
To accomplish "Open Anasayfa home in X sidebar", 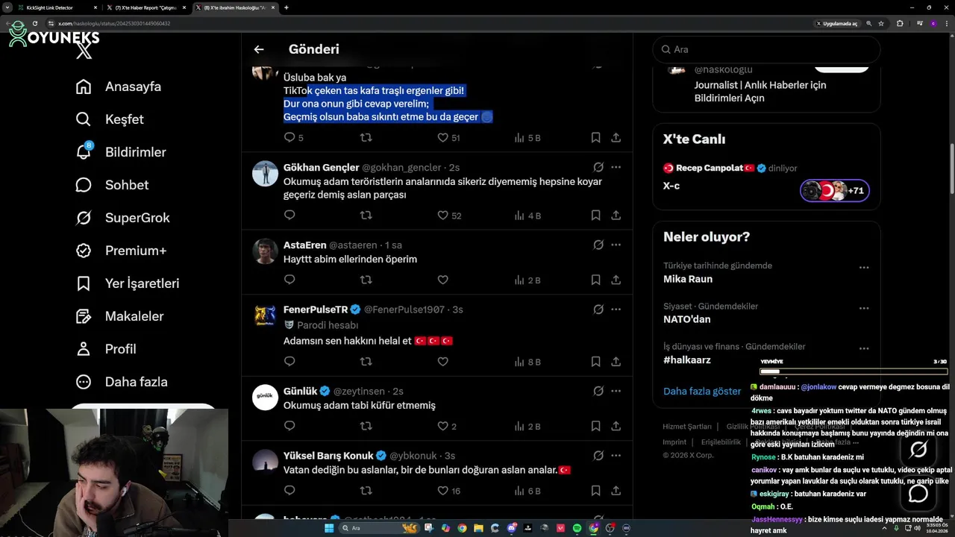I will tap(119, 87).
